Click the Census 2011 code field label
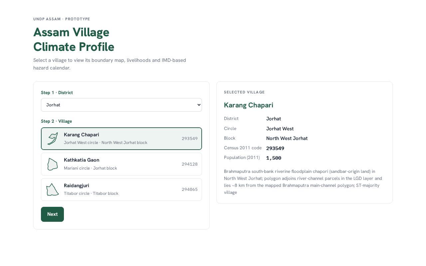This screenshot has width=426, height=266. pos(243,148)
